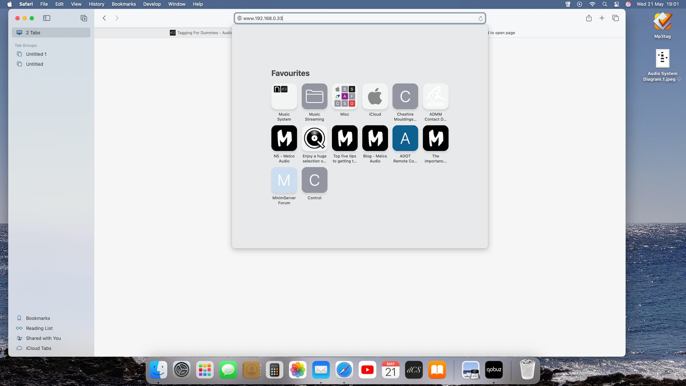Click Wi-Fi status icon in menu bar

(592, 4)
